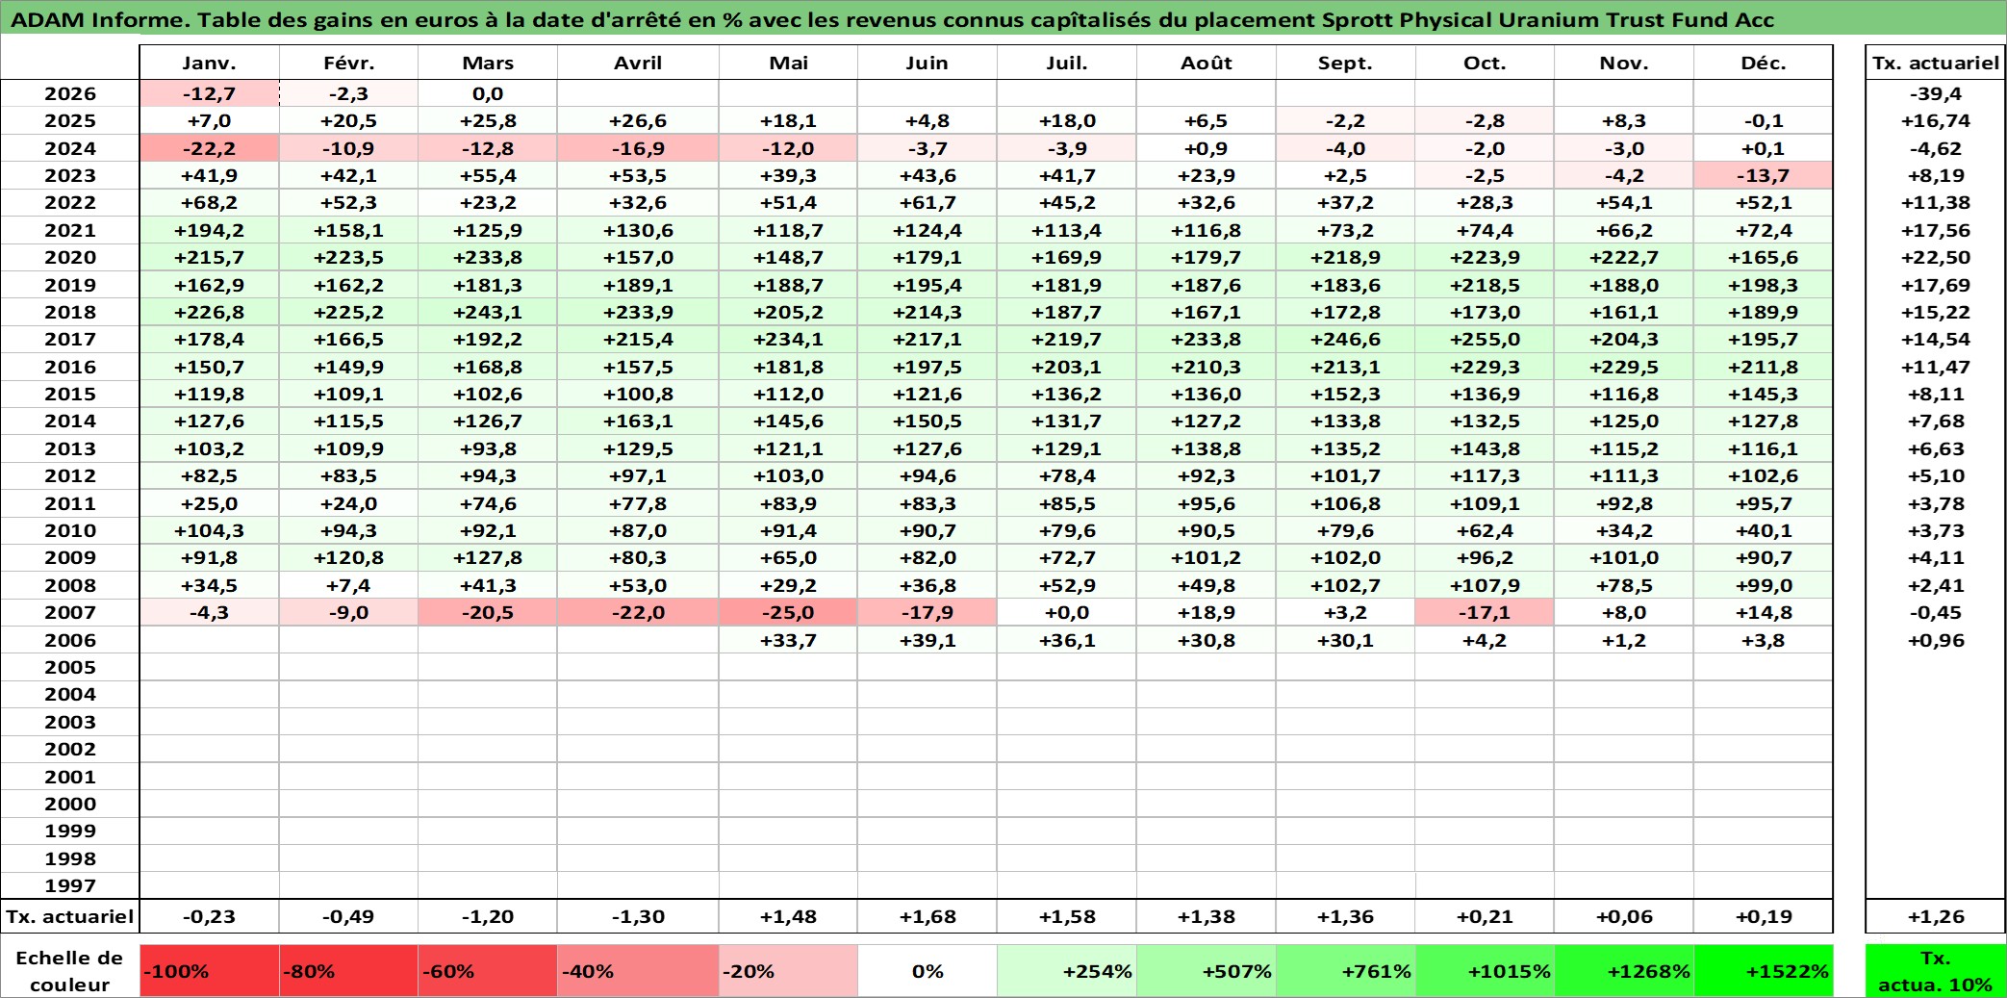2007x998 pixels.
Task: Select the +1522% brightest green swatch
Action: [x=1764, y=970]
